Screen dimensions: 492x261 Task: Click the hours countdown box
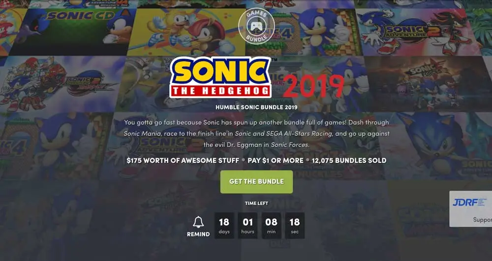point(247,225)
